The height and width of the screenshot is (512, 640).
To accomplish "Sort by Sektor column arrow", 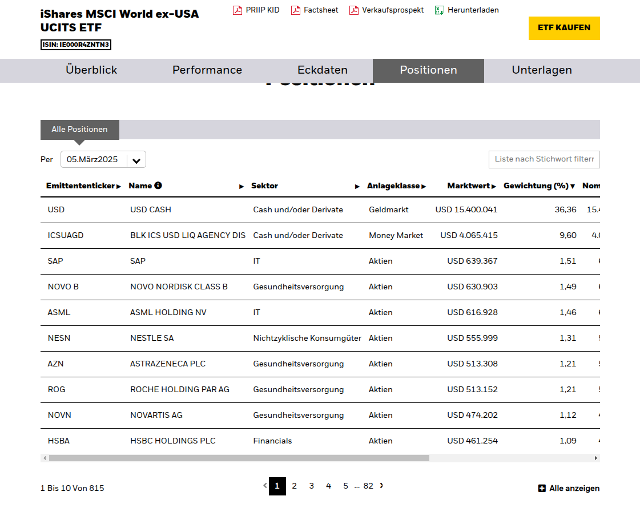I will click(x=357, y=187).
